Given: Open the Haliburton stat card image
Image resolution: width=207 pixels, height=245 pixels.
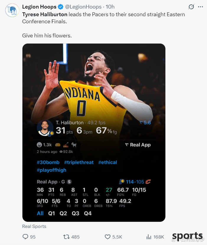Looking at the screenshot, I should [94, 133].
